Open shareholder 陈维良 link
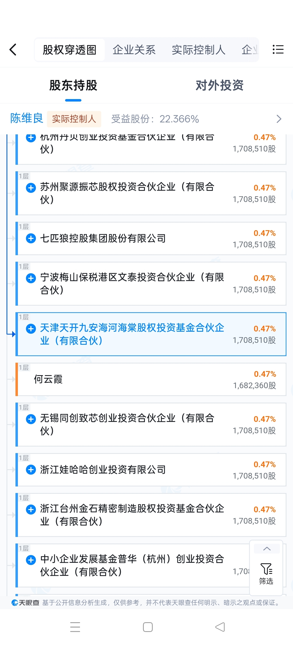Screen dimensions: 293x645 pyautogui.click(x=27, y=118)
